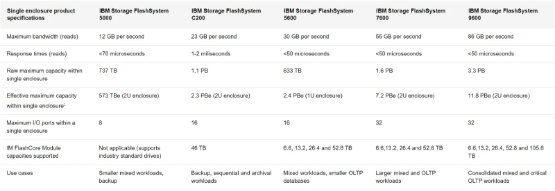Click the 737 TB raw capacity cell
Screen dimensions: 555x191
coord(108,71)
